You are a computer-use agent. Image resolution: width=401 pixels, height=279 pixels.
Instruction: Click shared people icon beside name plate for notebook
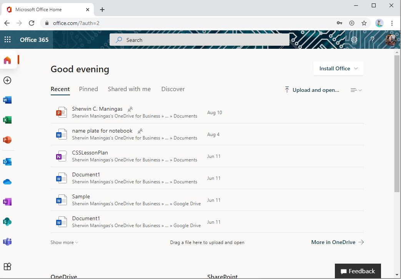(x=140, y=131)
